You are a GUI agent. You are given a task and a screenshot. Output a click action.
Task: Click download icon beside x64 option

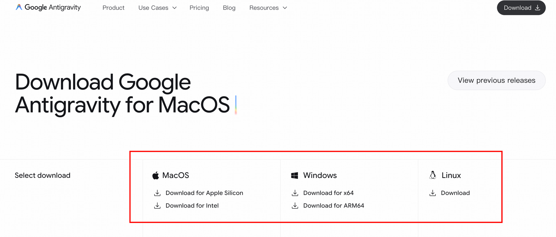coord(295,193)
